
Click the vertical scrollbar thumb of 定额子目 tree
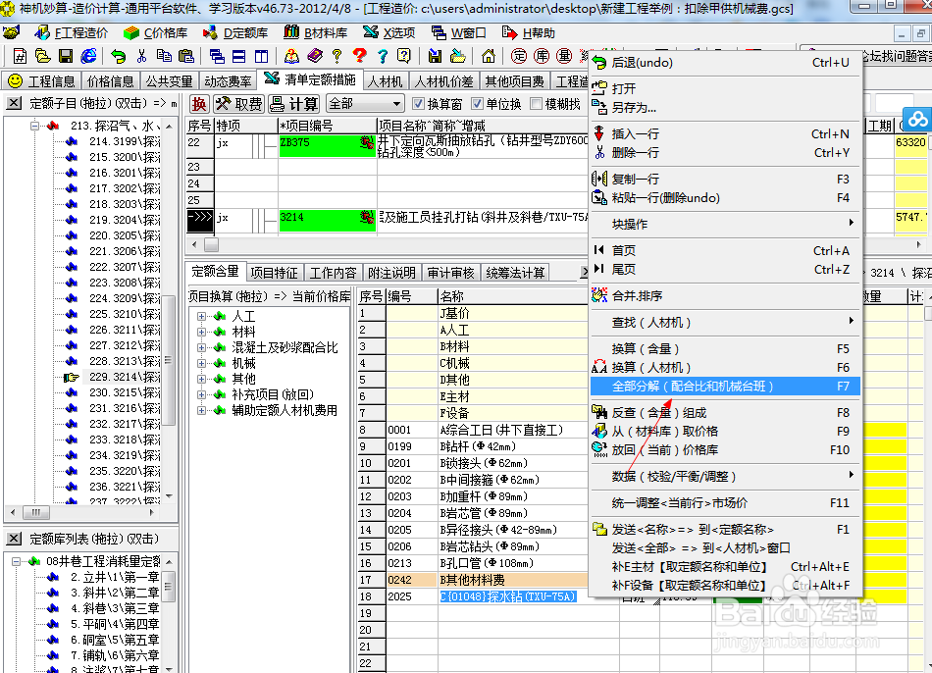tap(169, 360)
